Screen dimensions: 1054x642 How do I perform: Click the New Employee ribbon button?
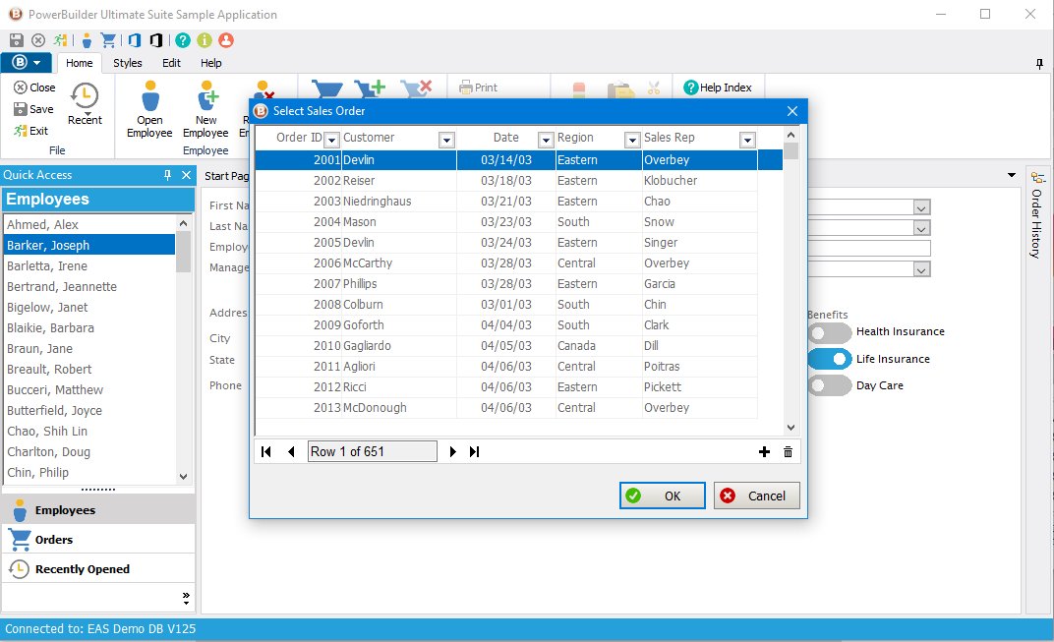[205, 109]
